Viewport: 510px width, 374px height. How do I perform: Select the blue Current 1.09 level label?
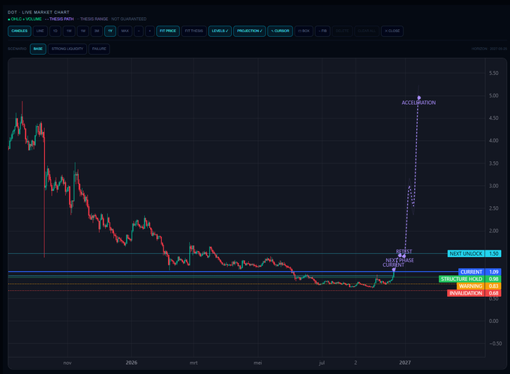pos(480,271)
